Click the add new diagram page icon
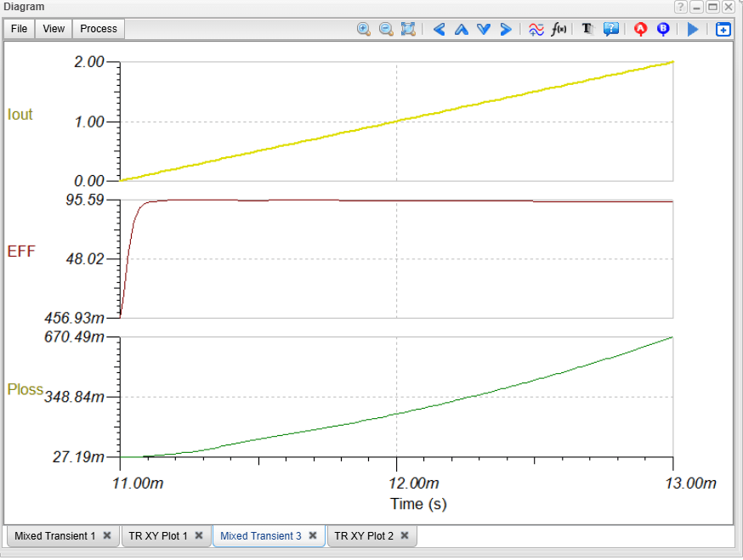743x560 pixels. click(723, 29)
